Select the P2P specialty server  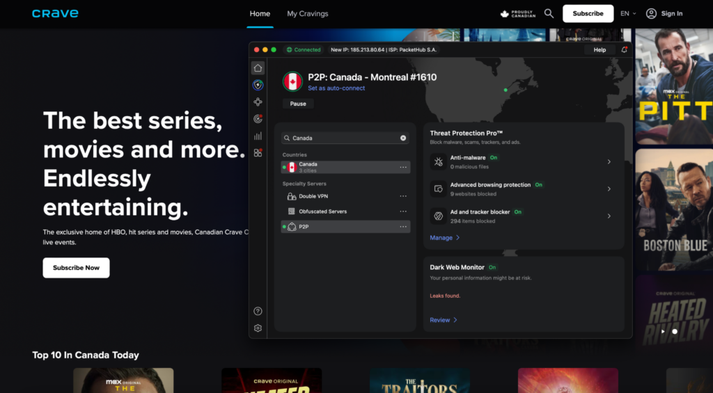pyautogui.click(x=345, y=227)
